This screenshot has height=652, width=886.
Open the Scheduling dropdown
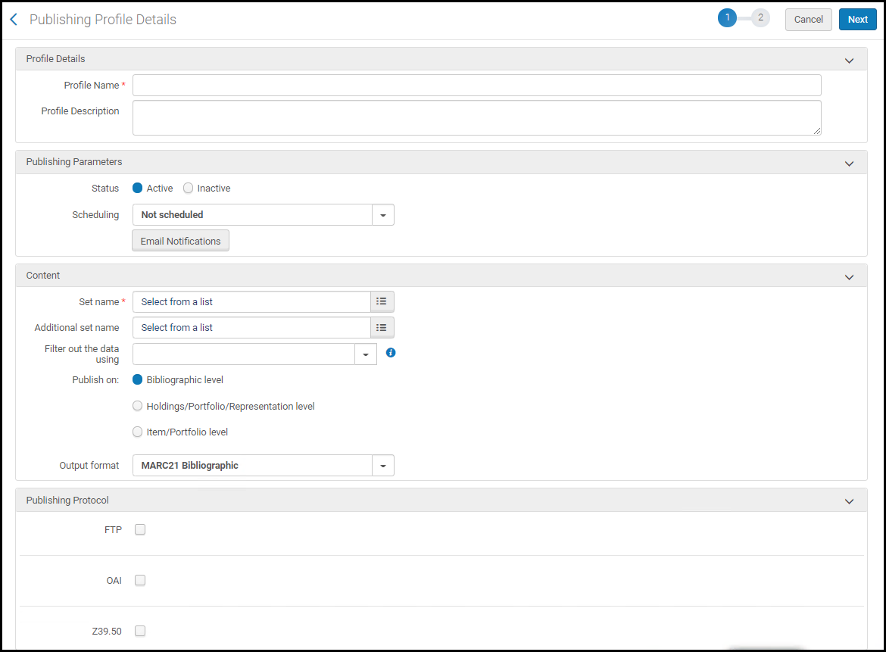point(383,215)
